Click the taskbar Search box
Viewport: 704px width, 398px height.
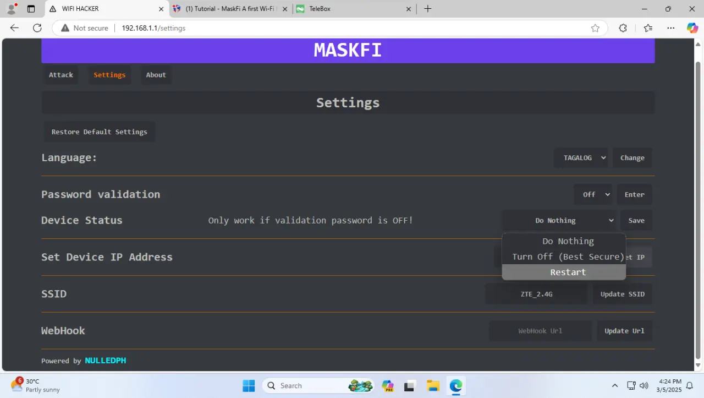pyautogui.click(x=319, y=386)
